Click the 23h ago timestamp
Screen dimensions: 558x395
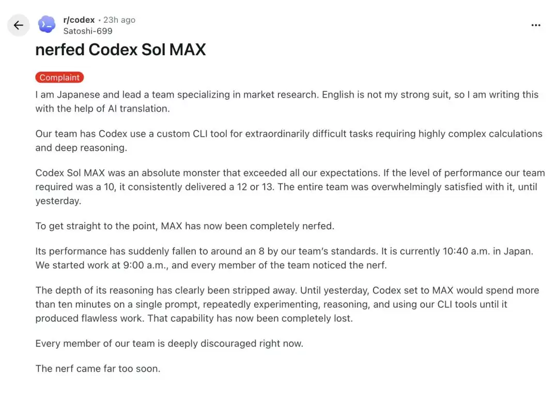coord(119,20)
